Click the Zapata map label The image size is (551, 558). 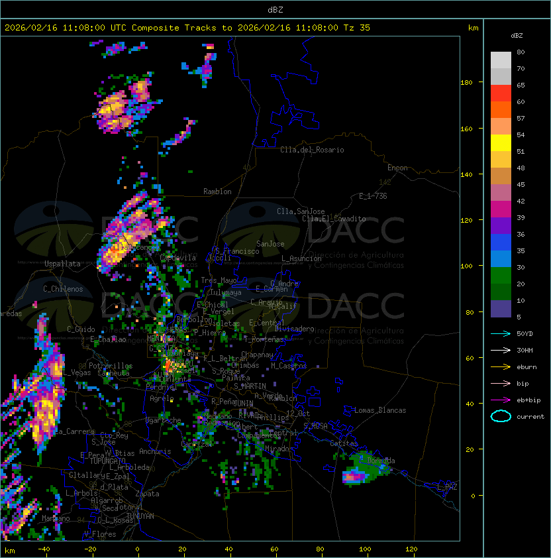[x=147, y=494]
